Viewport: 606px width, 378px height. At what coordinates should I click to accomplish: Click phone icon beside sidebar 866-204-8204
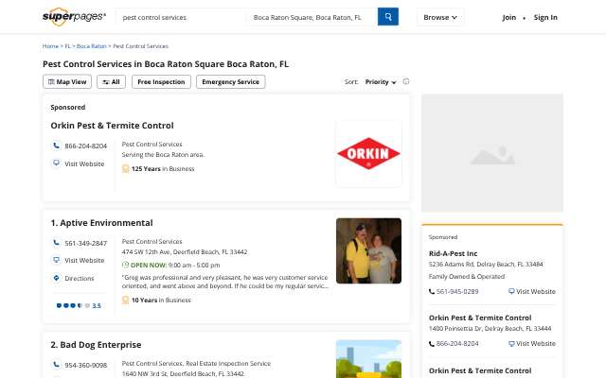(x=432, y=344)
